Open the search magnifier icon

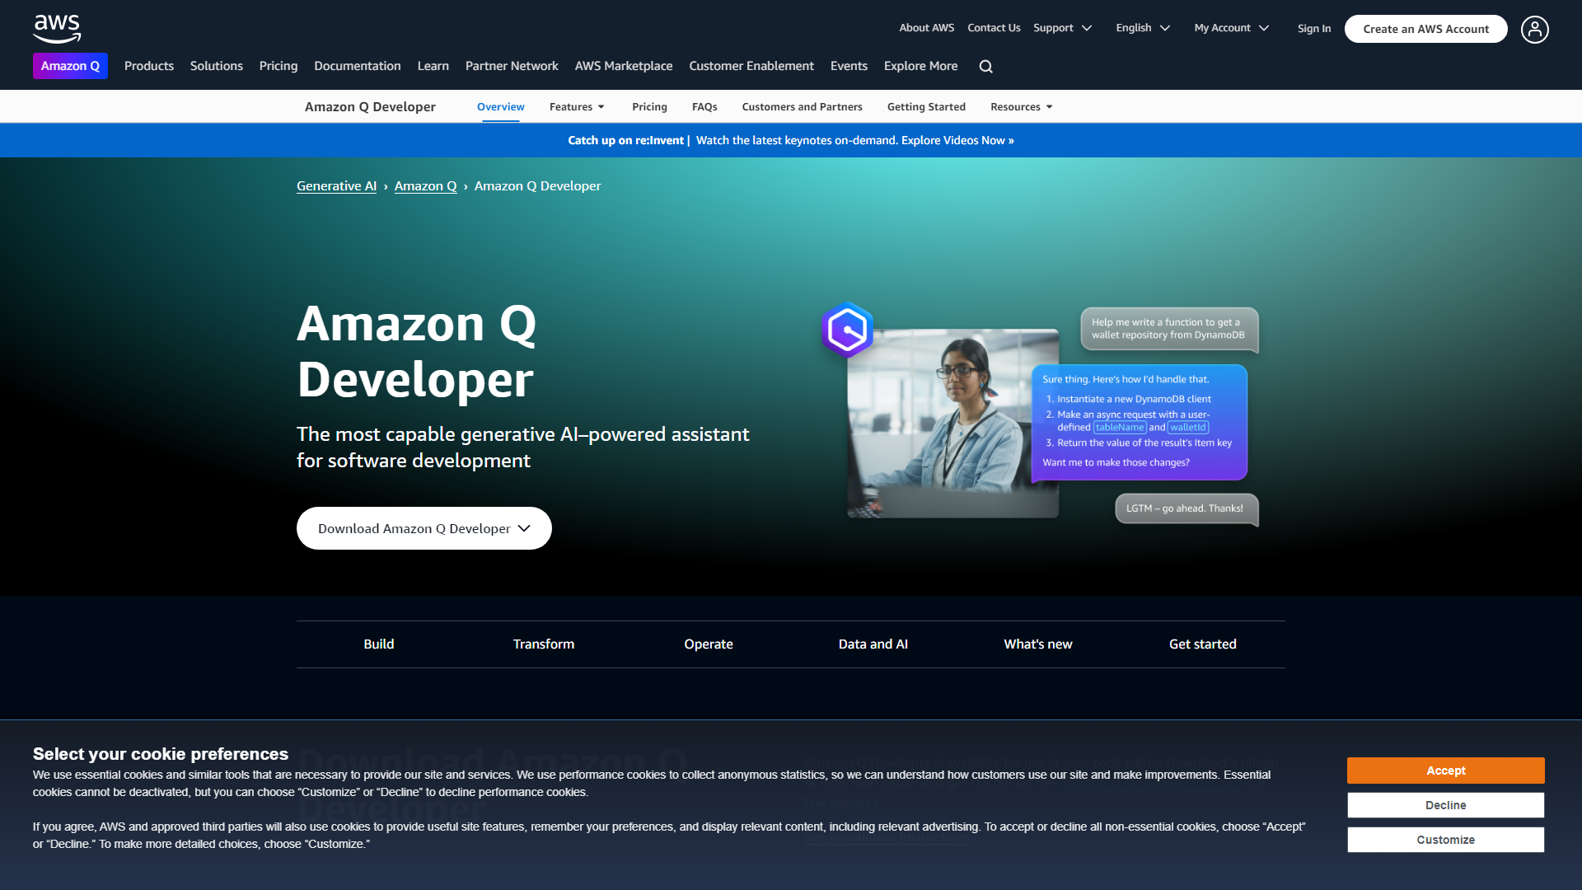[985, 67]
